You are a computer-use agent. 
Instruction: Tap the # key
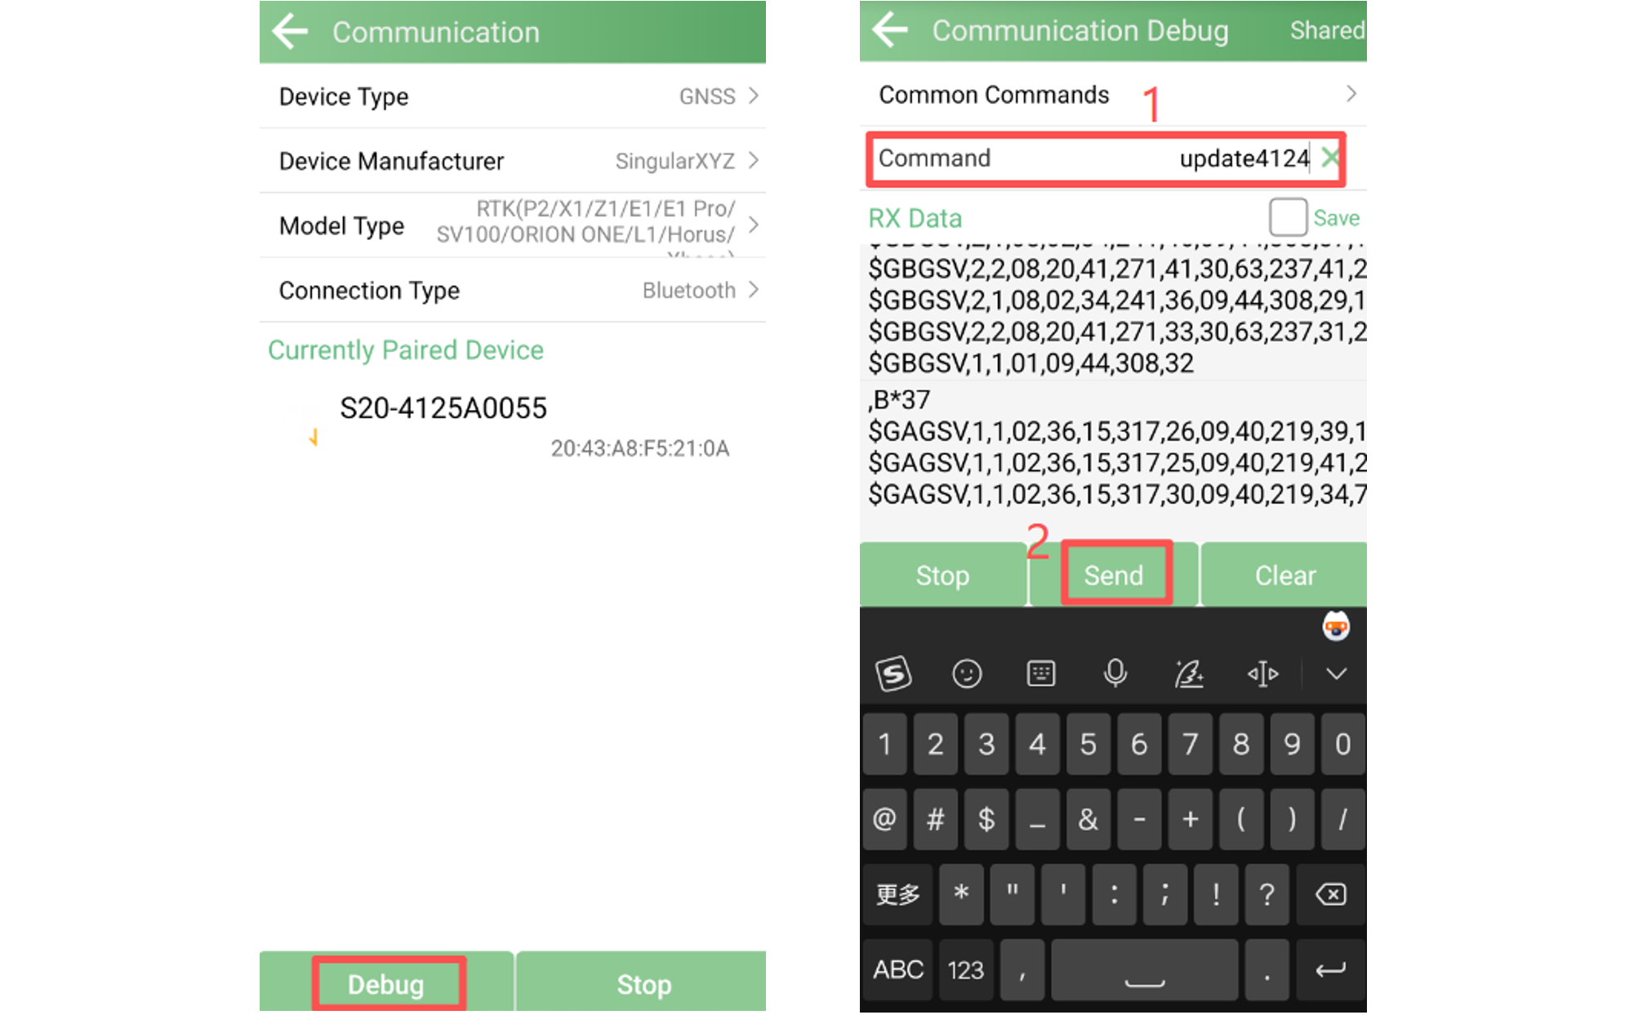936,819
